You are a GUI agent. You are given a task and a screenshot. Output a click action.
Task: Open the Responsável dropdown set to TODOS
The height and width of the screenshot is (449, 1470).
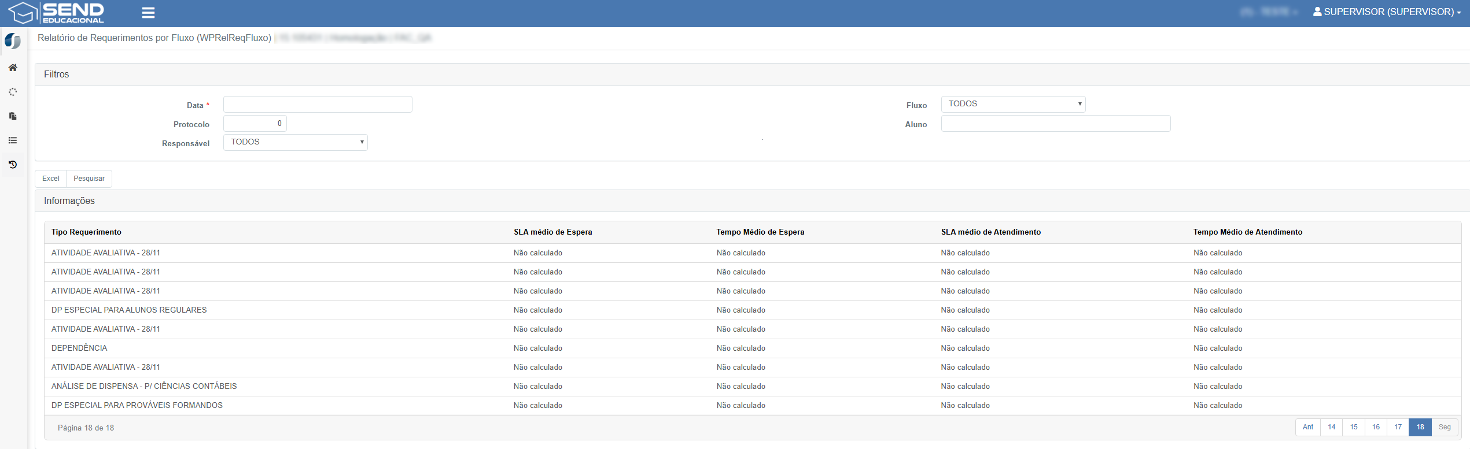pyautogui.click(x=296, y=142)
